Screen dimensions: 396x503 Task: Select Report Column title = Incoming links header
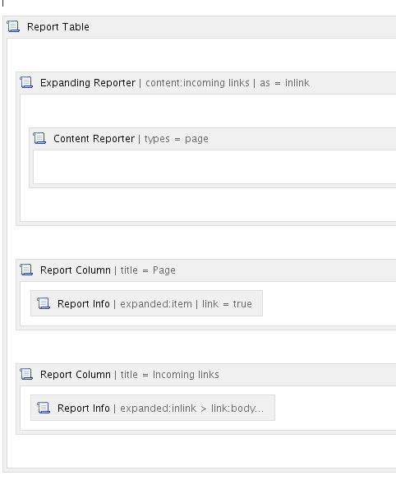(x=130, y=374)
